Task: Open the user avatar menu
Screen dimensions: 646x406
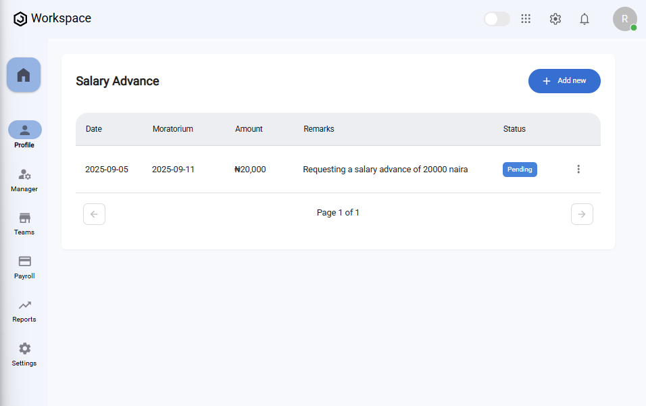Action: coord(624,19)
